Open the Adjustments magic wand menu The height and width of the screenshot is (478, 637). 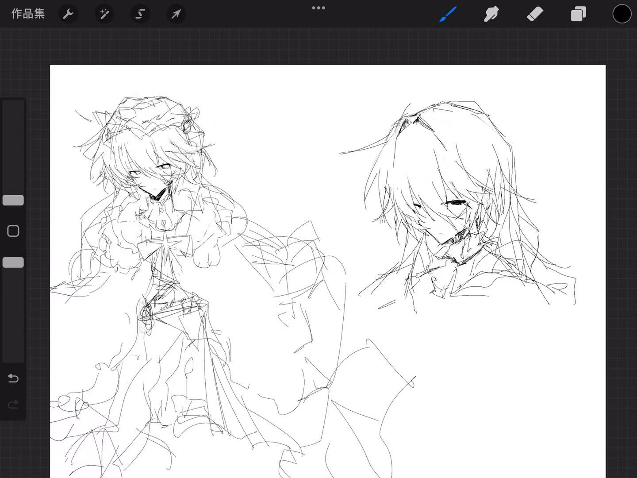point(104,14)
